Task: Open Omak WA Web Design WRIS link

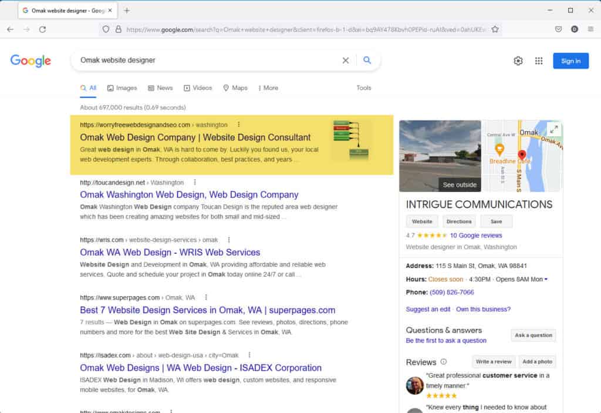Action: tap(170, 252)
